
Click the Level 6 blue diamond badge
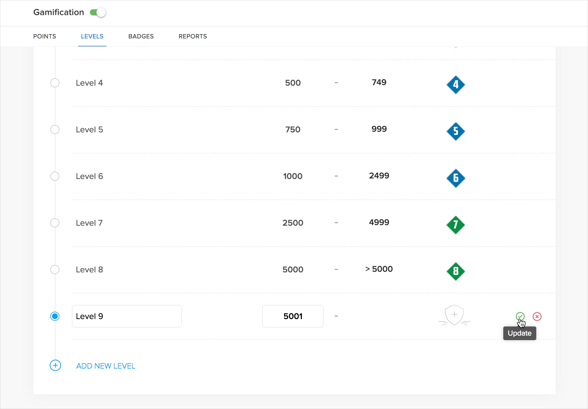click(x=456, y=178)
